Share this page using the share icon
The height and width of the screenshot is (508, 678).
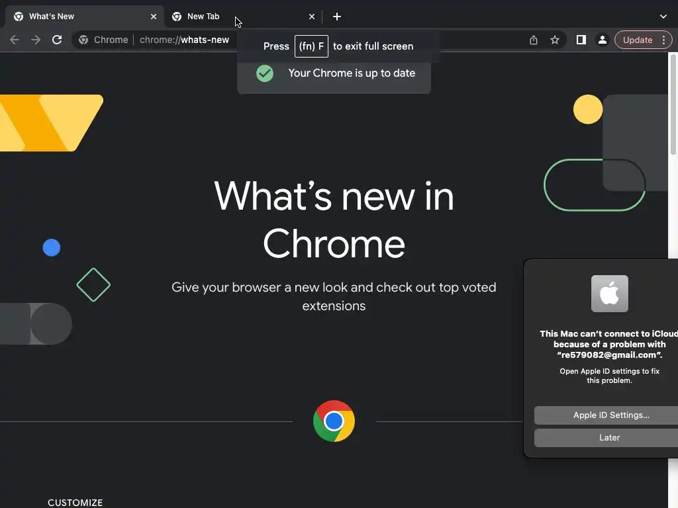tap(534, 40)
